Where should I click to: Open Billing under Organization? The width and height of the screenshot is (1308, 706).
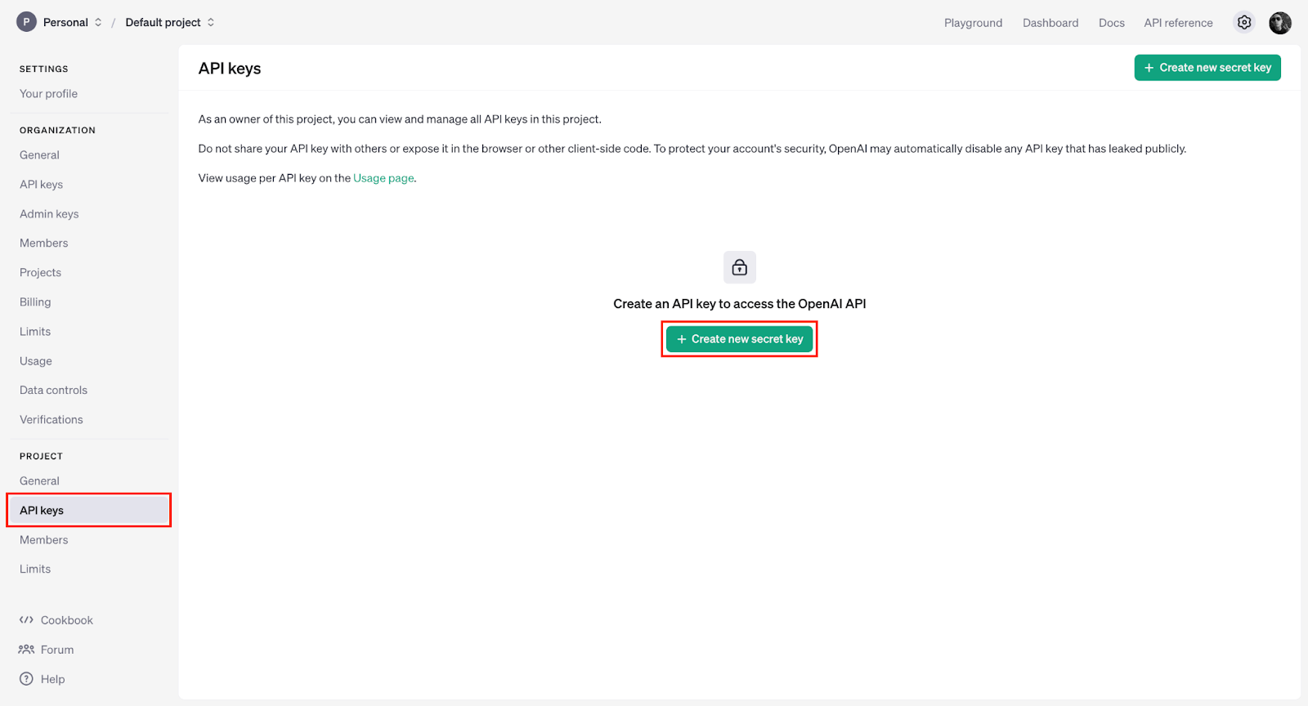click(35, 302)
